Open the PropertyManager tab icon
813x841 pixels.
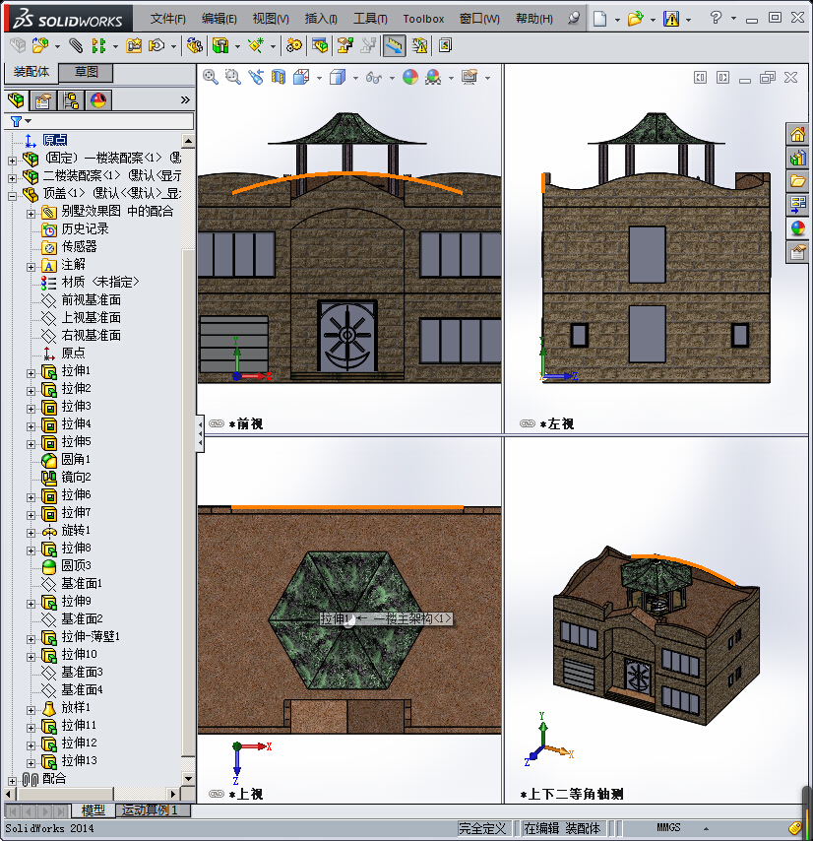[43, 100]
